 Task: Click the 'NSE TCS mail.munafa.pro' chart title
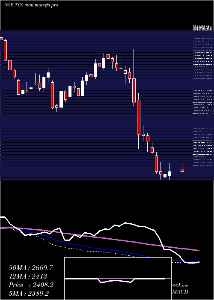(31, 5)
